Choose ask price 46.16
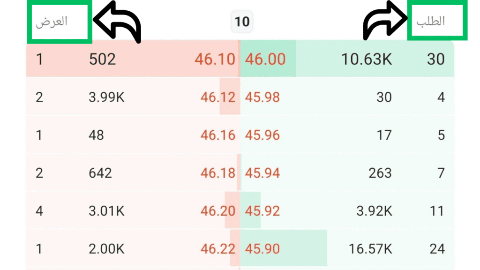Image resolution: width=480 pixels, height=270 pixels. pyautogui.click(x=217, y=135)
